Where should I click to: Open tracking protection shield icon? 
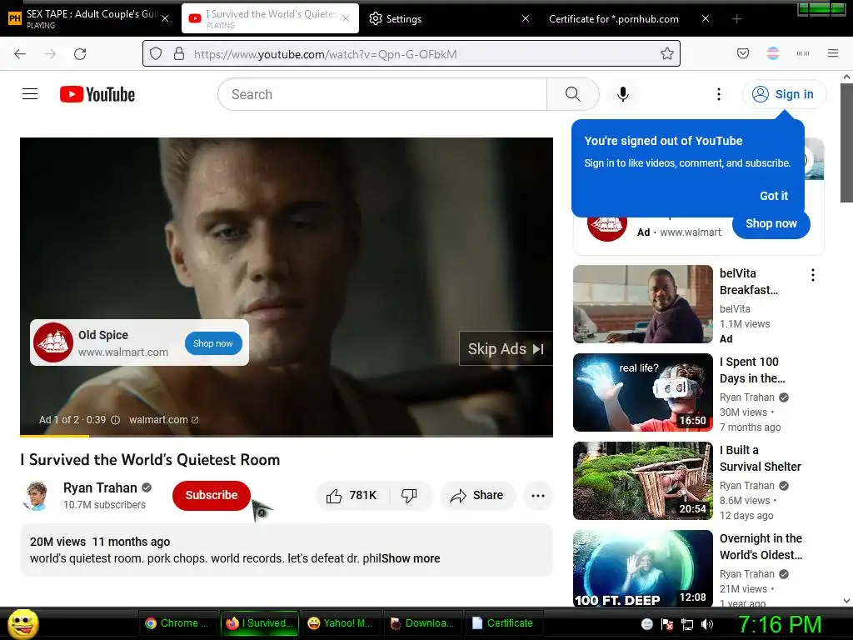click(156, 53)
